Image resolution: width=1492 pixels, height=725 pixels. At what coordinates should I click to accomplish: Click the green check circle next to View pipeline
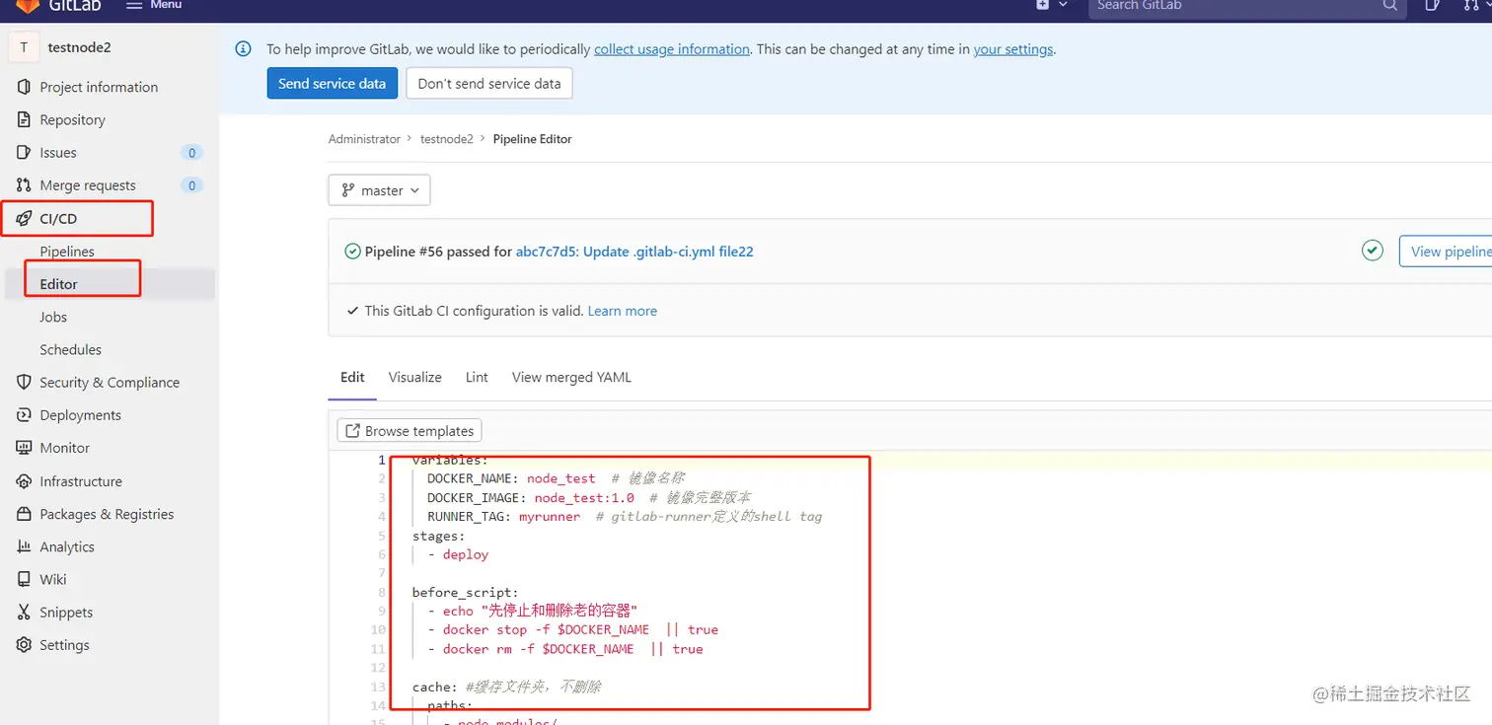1373,251
